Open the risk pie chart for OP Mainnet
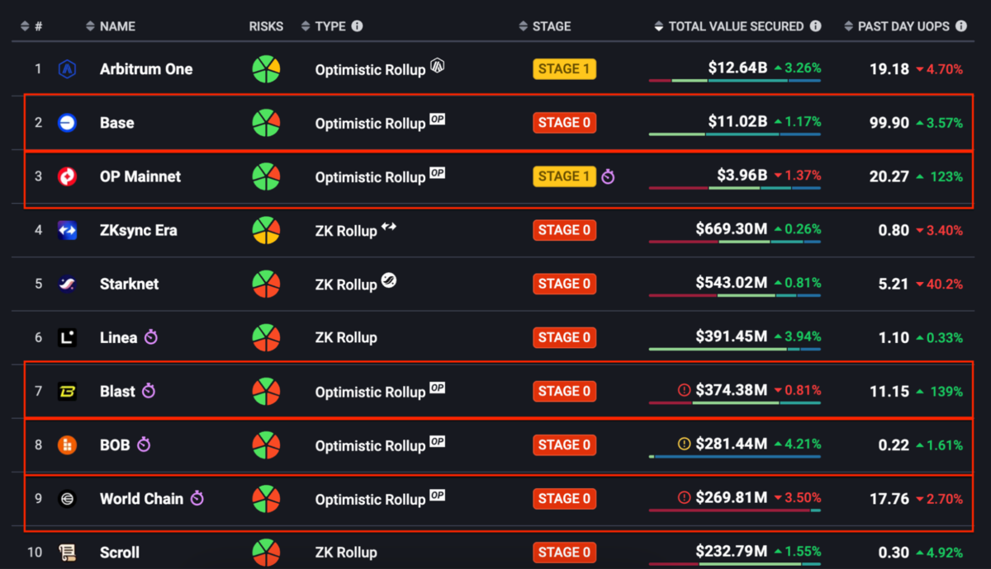Viewport: 991px width, 569px height. (266, 176)
